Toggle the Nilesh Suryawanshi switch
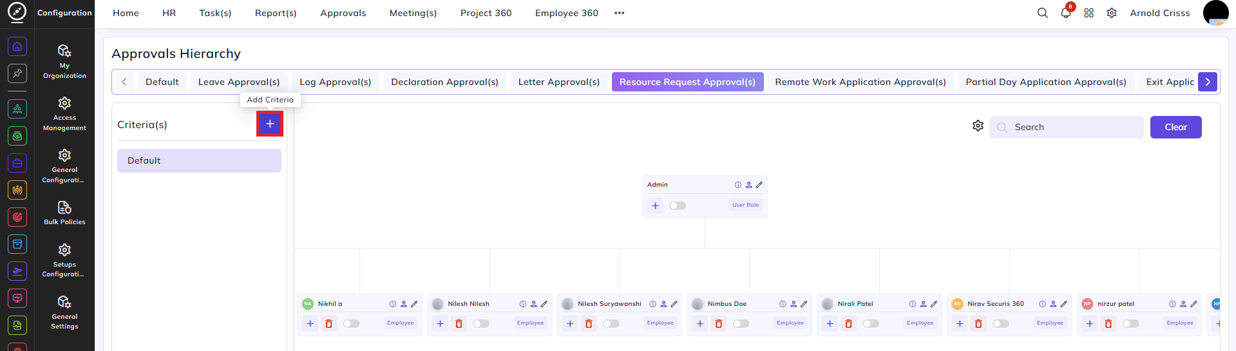The width and height of the screenshot is (1236, 351). (611, 323)
